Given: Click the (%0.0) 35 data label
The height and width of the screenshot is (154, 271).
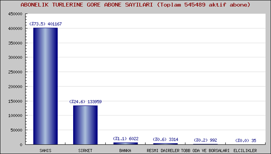Looking at the screenshot, I should (x=246, y=141).
